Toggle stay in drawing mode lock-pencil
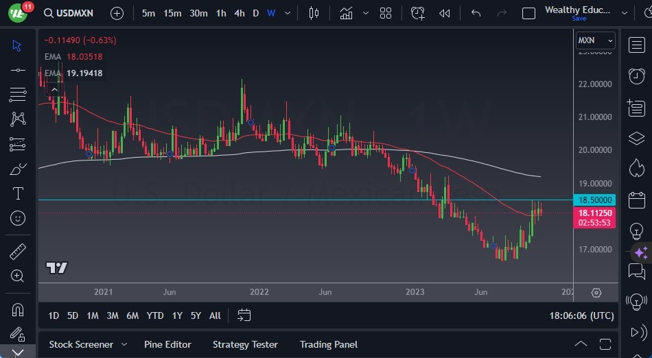 tap(17, 334)
